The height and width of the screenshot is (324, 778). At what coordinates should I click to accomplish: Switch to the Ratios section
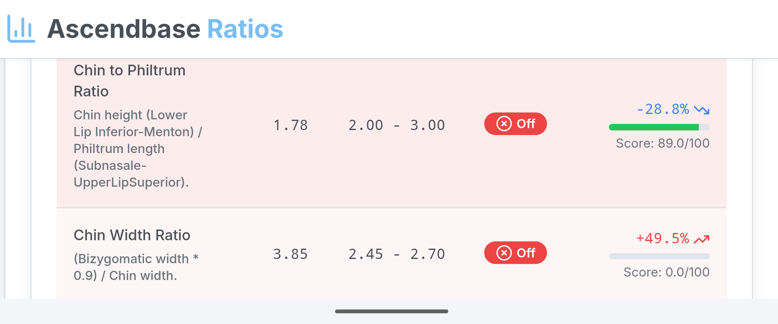click(x=245, y=29)
